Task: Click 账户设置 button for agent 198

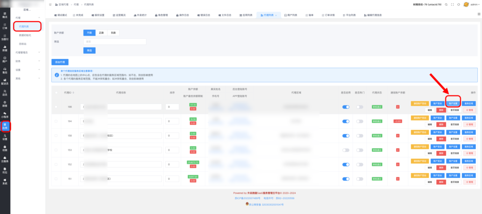Action: click(x=452, y=103)
